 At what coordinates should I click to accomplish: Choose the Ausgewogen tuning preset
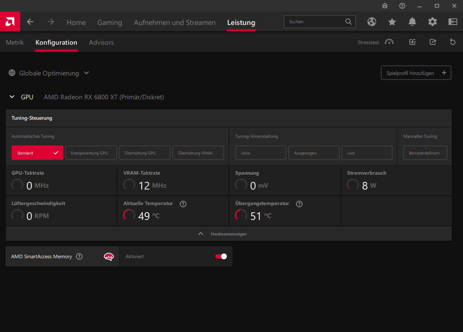pyautogui.click(x=314, y=153)
